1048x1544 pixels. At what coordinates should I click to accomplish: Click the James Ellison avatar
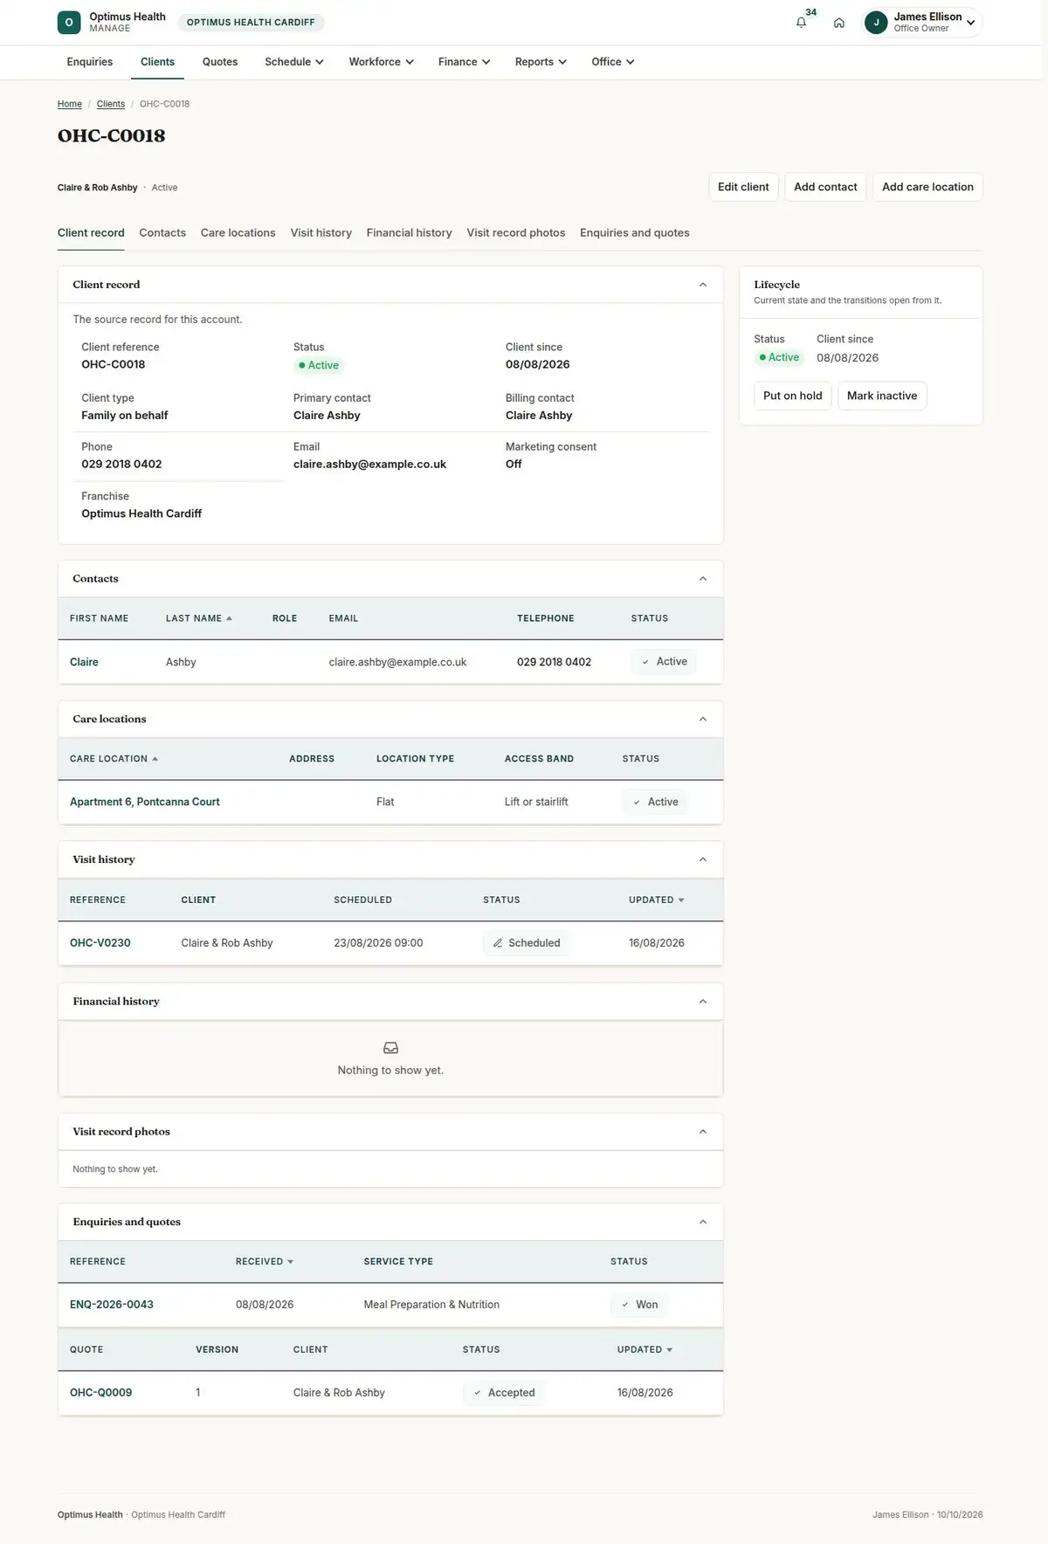point(876,23)
